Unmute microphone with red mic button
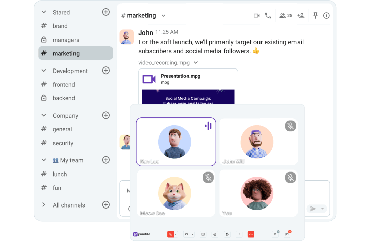The image size is (371, 241). click(x=171, y=234)
